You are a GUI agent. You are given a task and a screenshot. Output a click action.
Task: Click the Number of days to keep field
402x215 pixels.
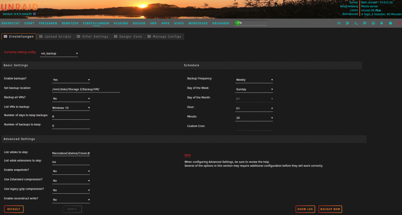click(x=71, y=117)
